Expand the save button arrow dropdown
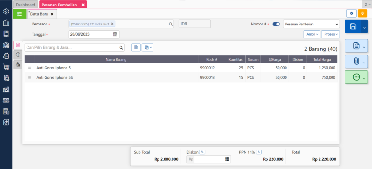Screen dimensions: 372x169 (x=365, y=26)
